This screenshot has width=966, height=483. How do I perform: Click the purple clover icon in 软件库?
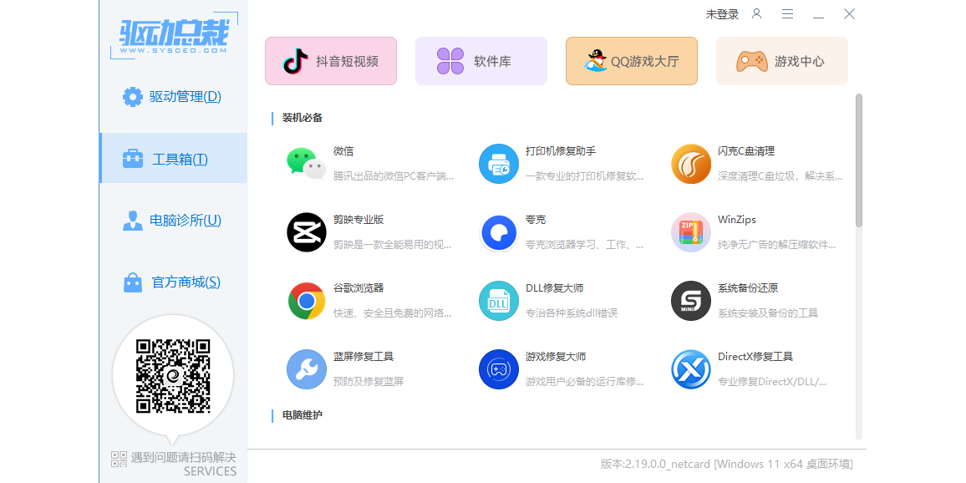(x=450, y=61)
